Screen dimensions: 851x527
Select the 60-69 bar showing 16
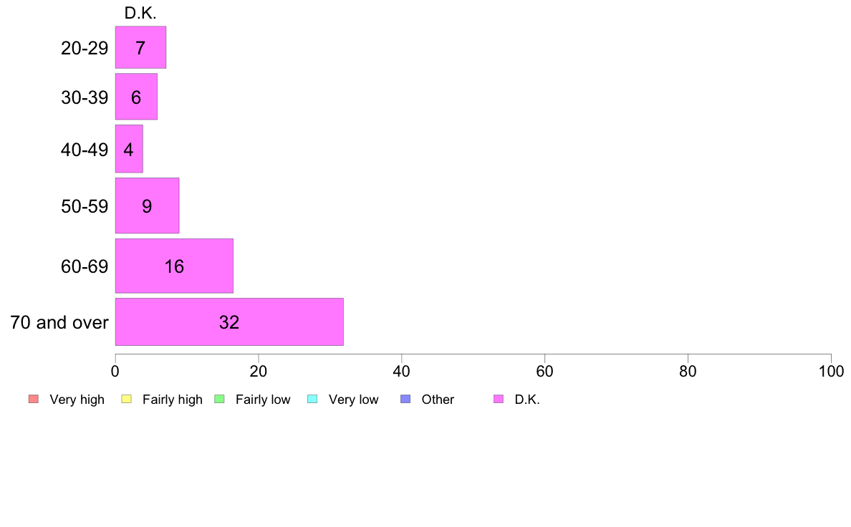click(x=174, y=266)
